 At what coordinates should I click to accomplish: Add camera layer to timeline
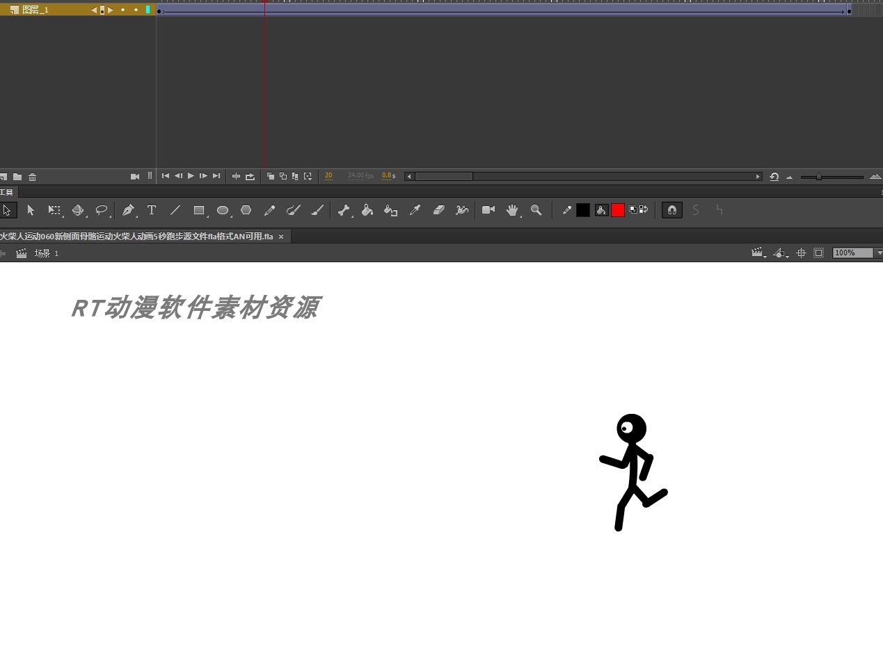135,177
